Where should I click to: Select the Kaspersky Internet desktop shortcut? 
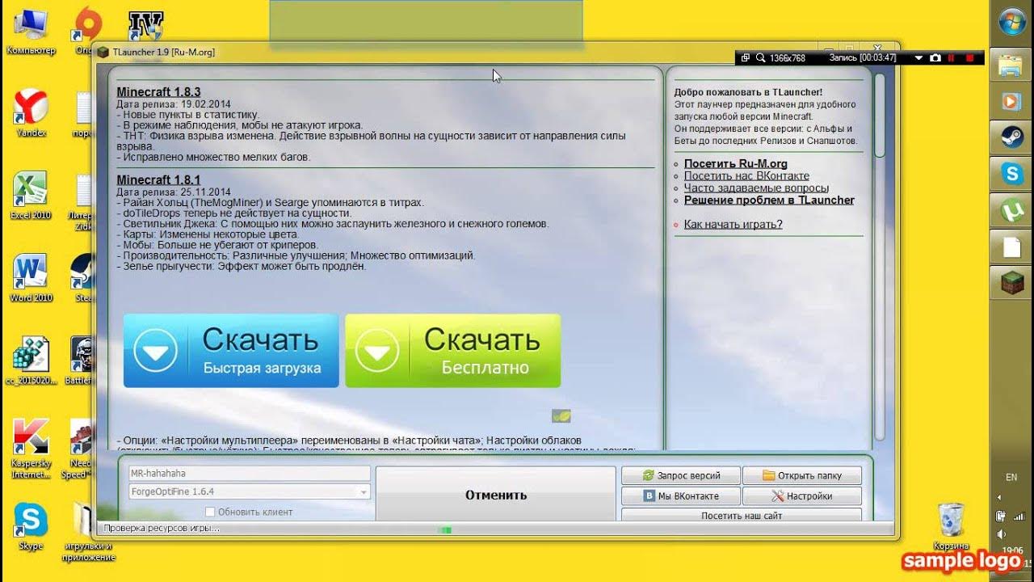(31, 448)
